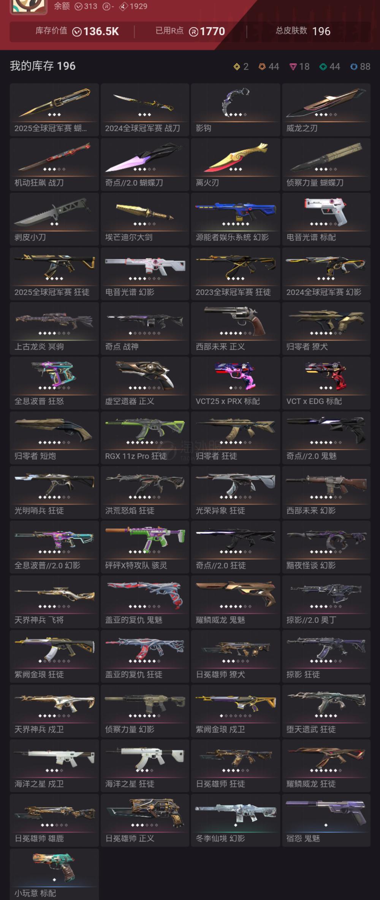
Task: Filter by pink triangle tier showing 18
Action: click(293, 67)
